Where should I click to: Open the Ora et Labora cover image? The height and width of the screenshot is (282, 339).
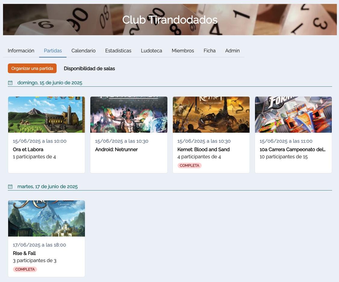[46, 115]
